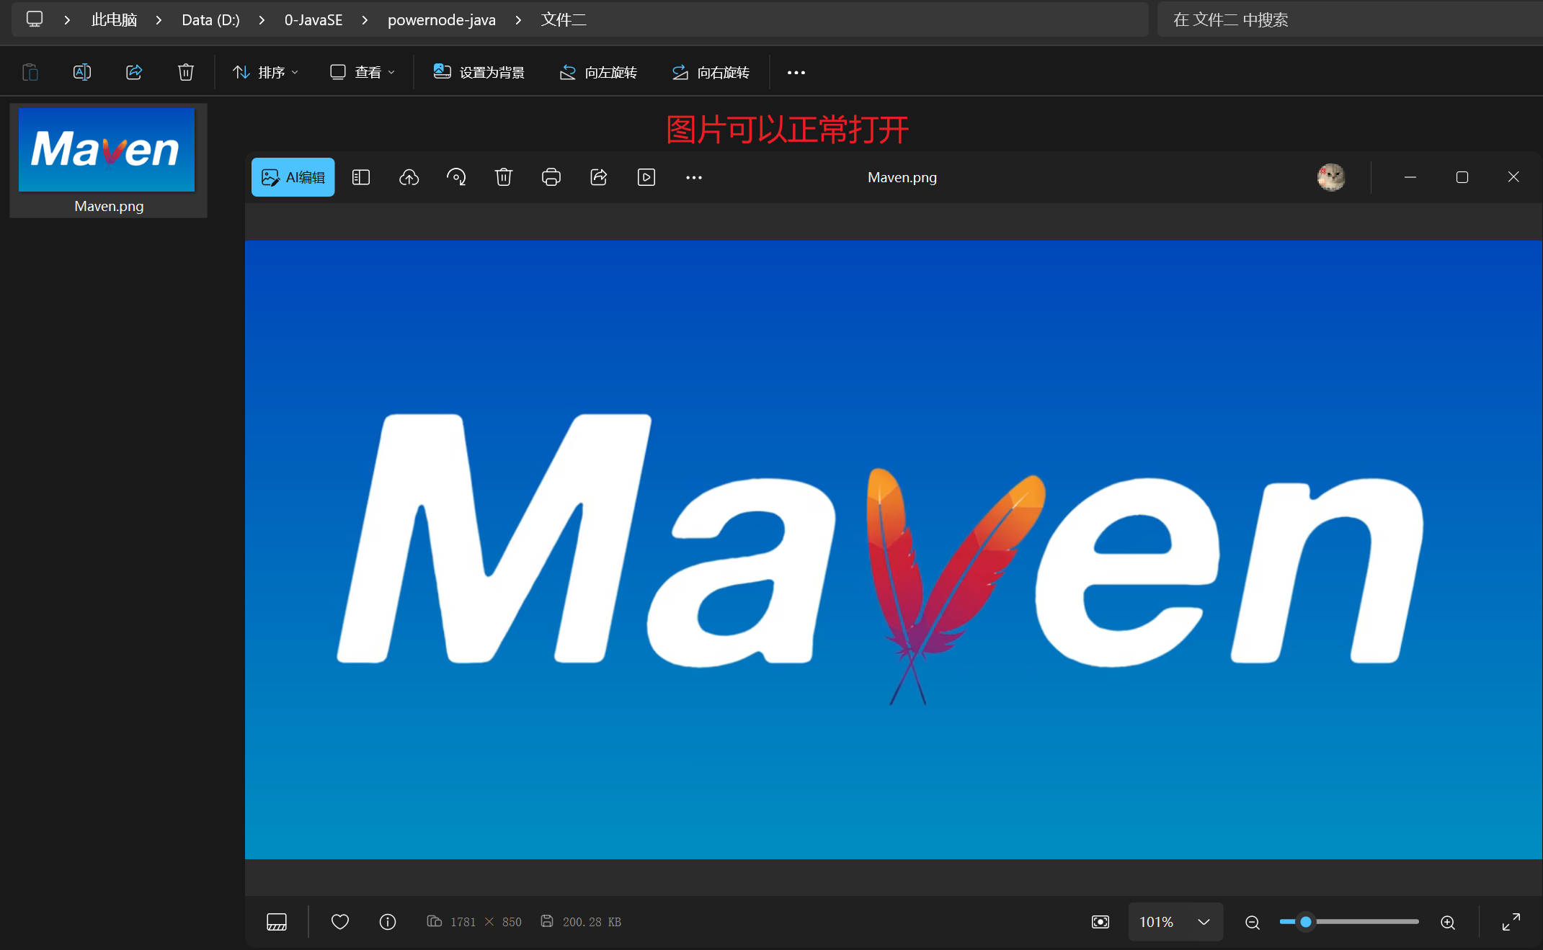This screenshot has height=950, width=1543.
Task: Click the cloud upload icon
Action: click(409, 177)
